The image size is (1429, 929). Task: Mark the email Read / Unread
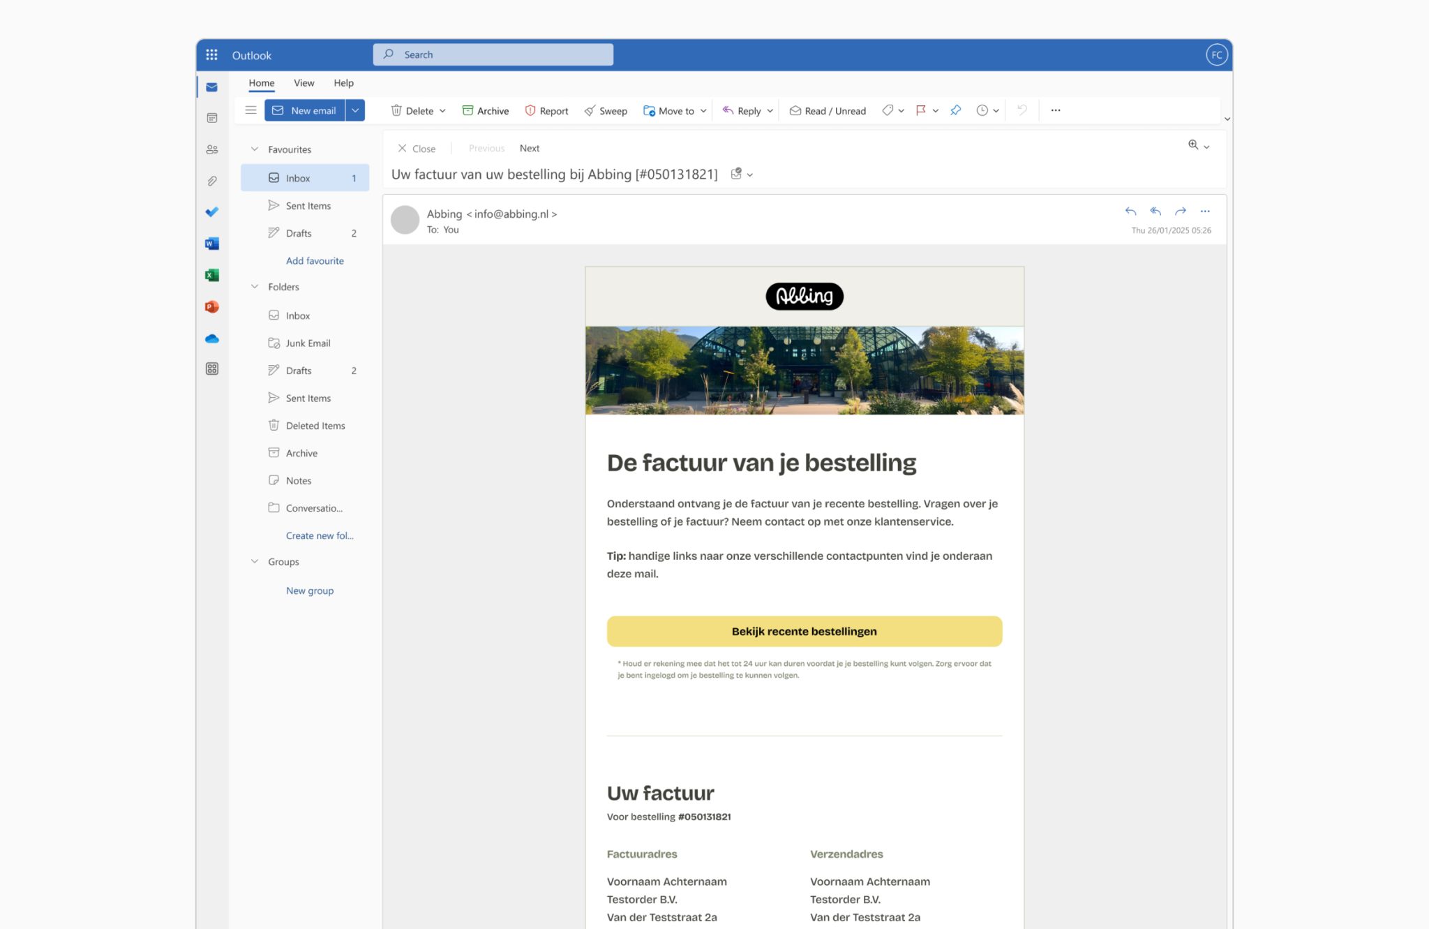click(x=828, y=110)
